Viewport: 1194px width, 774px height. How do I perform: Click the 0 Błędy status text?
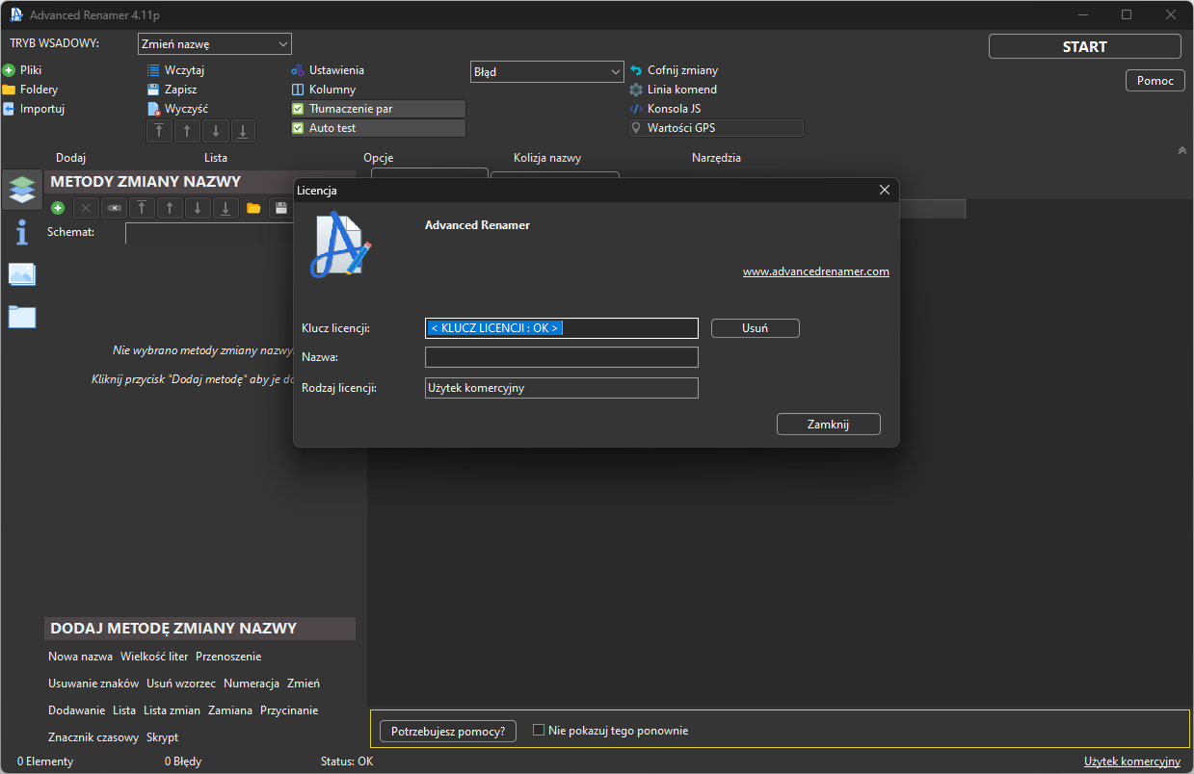183,761
